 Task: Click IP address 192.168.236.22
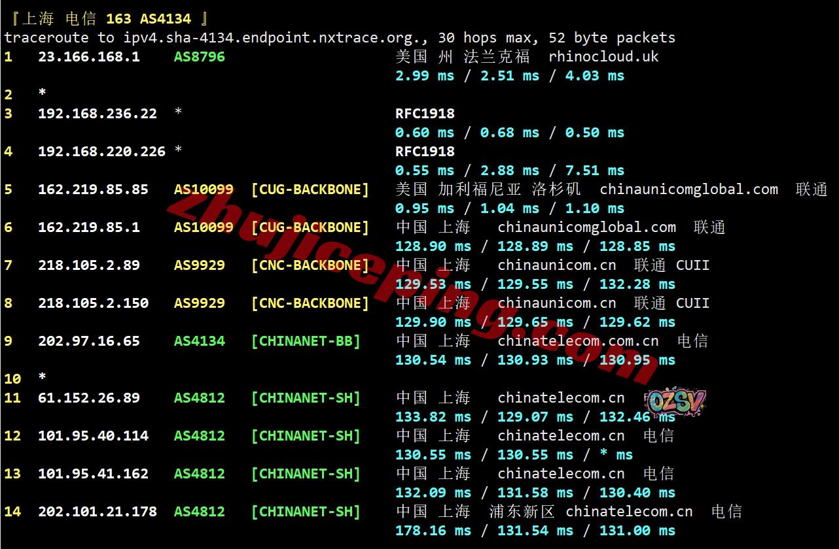[x=97, y=114]
